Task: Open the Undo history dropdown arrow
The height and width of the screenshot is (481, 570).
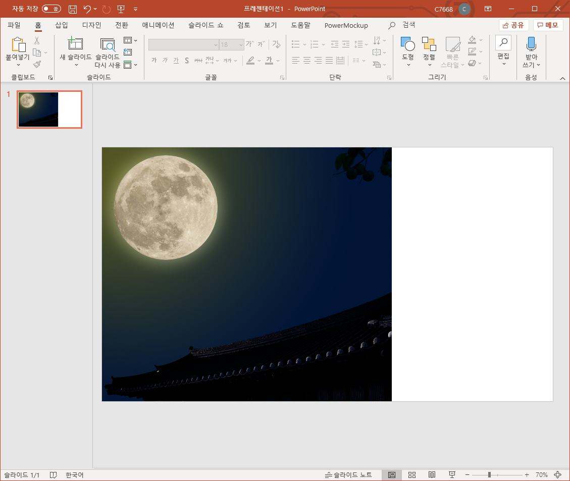Action: pyautogui.click(x=95, y=9)
